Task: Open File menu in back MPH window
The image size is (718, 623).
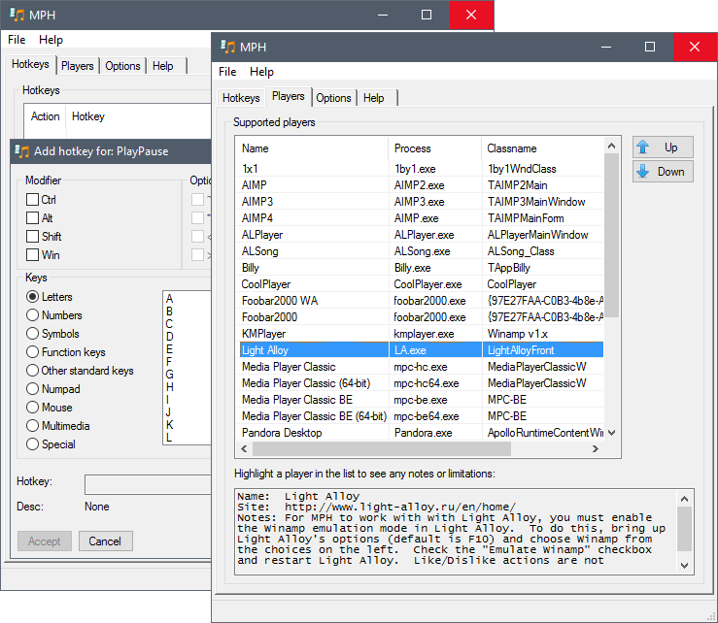Action: click(17, 40)
